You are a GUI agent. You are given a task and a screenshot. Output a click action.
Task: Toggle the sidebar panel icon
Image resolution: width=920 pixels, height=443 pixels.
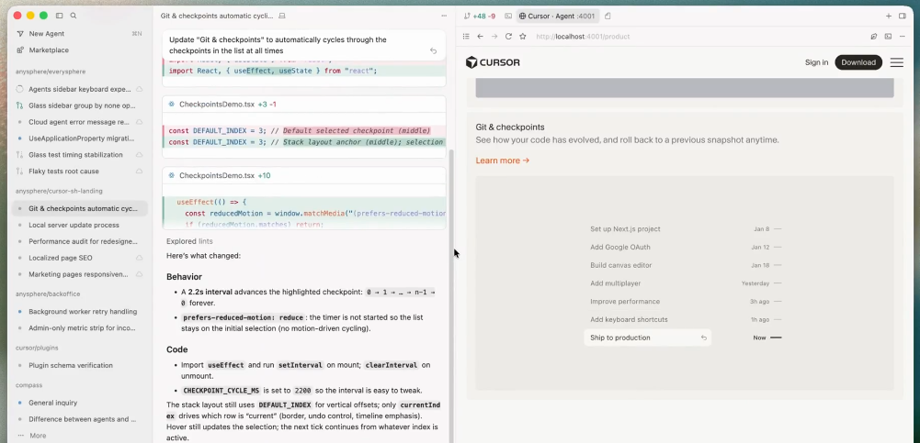tap(60, 16)
